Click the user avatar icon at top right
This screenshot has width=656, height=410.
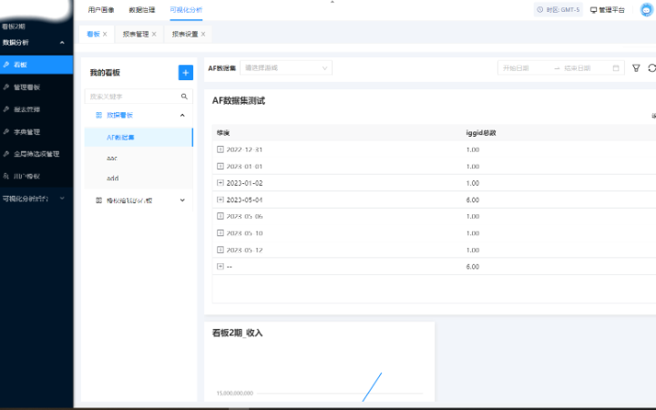pos(646,10)
